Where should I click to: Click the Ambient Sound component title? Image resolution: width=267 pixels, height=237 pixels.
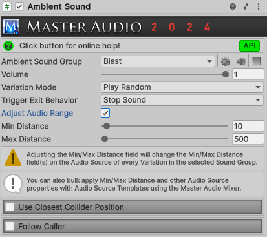point(59,6)
